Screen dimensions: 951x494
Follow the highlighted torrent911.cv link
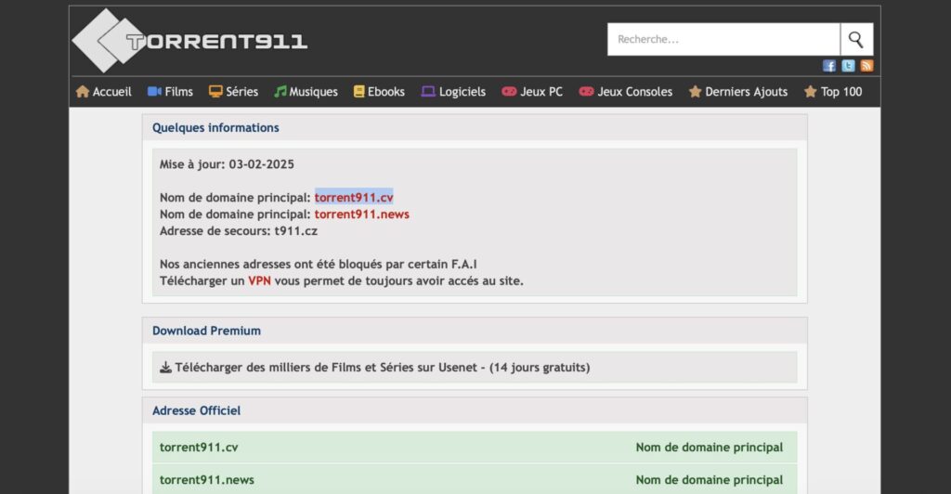354,197
